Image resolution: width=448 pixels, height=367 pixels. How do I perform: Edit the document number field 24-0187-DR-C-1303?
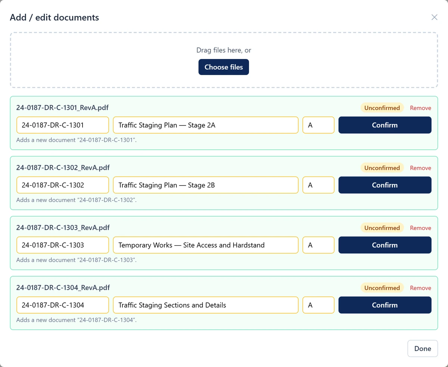(x=63, y=245)
